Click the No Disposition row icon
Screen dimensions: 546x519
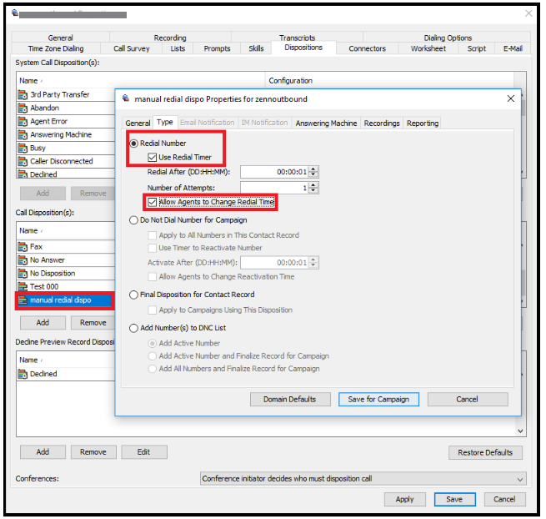tap(23, 274)
